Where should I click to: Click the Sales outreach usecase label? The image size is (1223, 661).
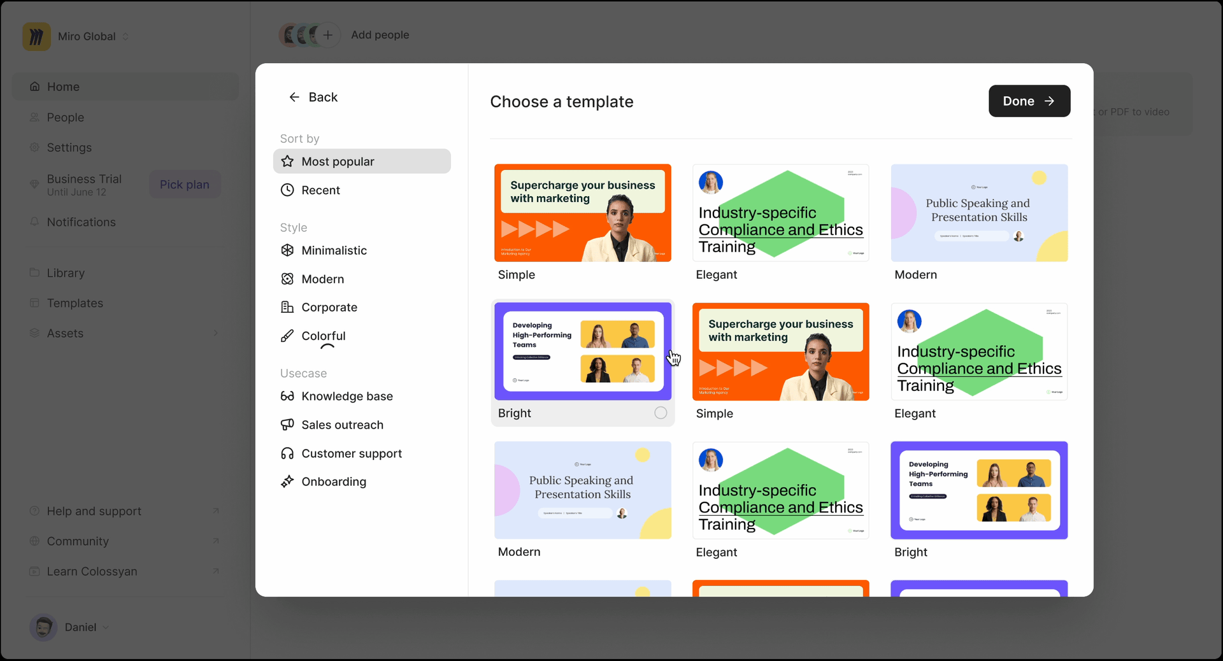click(342, 425)
